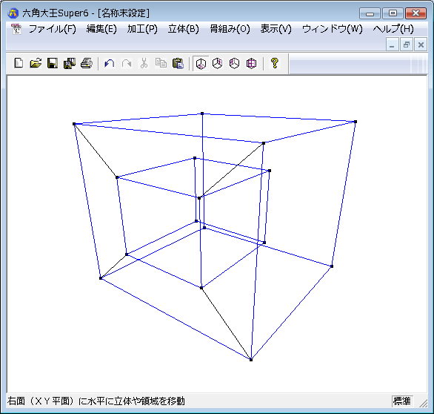Expand the 立体(B) menu
The height and width of the screenshot is (414, 434).
click(184, 29)
